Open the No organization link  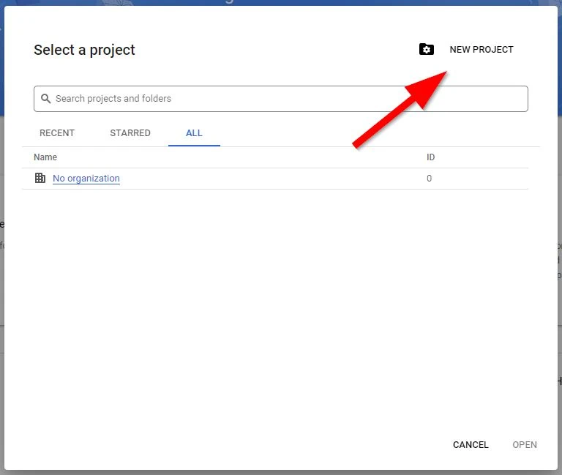86,178
